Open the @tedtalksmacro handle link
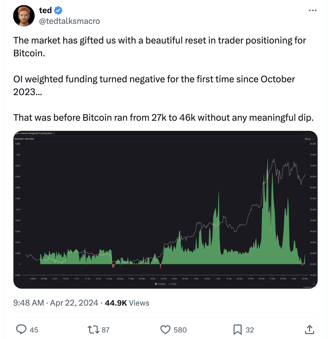Viewport: 328px width, 339px height. [x=70, y=21]
